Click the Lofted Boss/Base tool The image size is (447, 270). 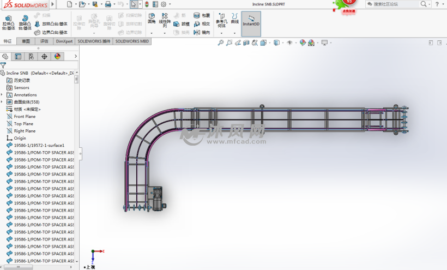tap(51, 24)
